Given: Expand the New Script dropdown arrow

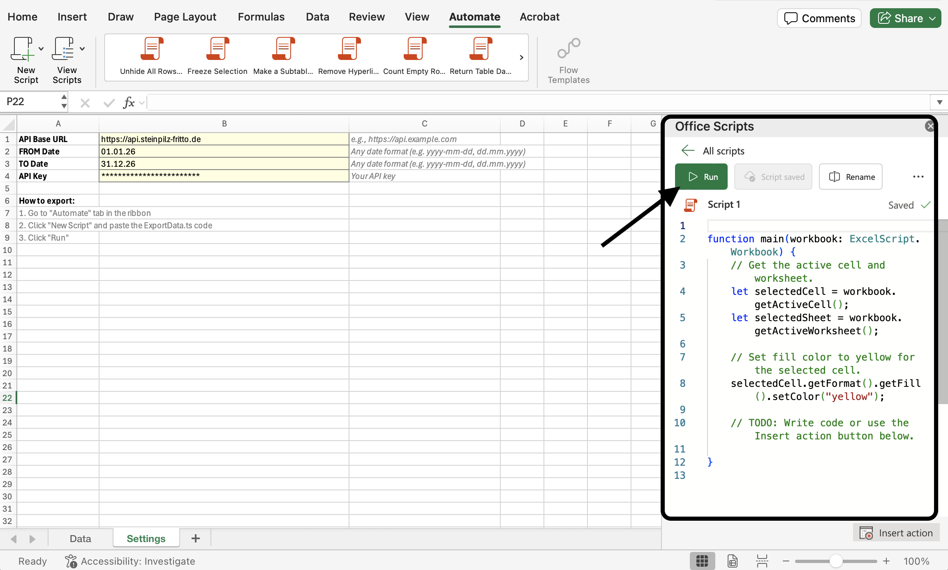Looking at the screenshot, I should click(x=41, y=49).
